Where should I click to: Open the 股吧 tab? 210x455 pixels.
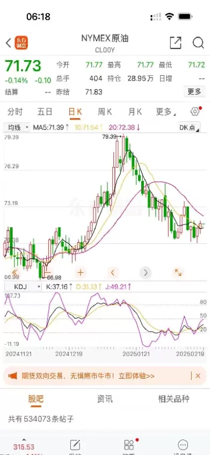(x=35, y=399)
